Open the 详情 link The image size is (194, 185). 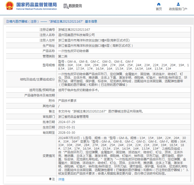(61, 179)
